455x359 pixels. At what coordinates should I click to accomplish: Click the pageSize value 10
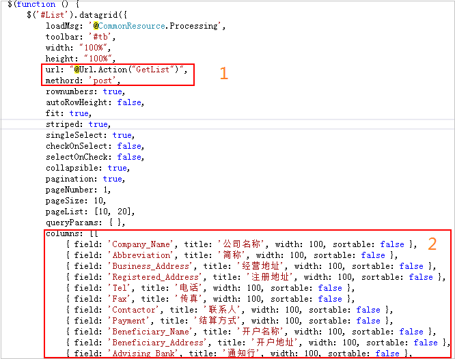99,201
